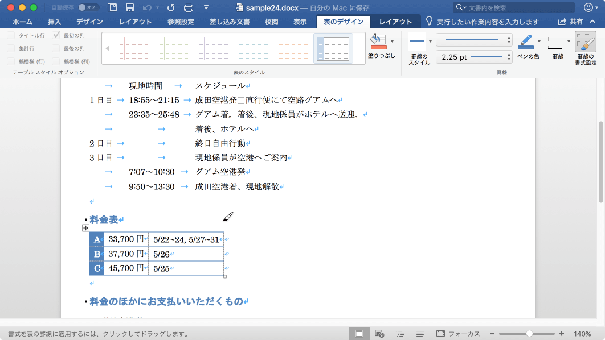Screen dimensions: 605x340
Task: Enable the タイトル行 checkbox
Action: coord(11,35)
